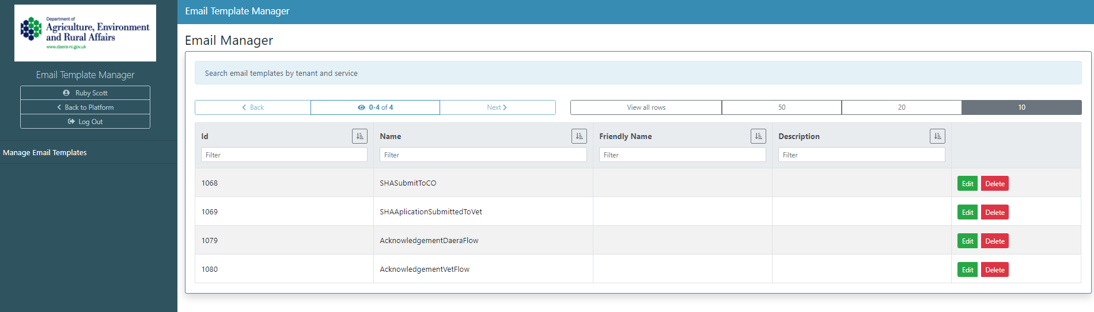Select 20 rows per page
The image size is (1094, 312).
902,107
